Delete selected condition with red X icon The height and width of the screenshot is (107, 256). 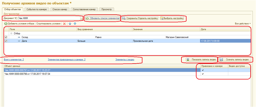tap(64, 24)
